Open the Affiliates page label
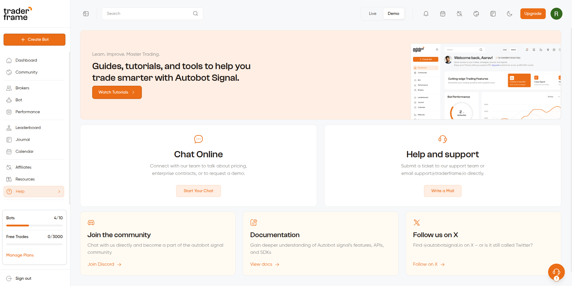Image resolution: width=572 pixels, height=286 pixels. pyautogui.click(x=24, y=167)
